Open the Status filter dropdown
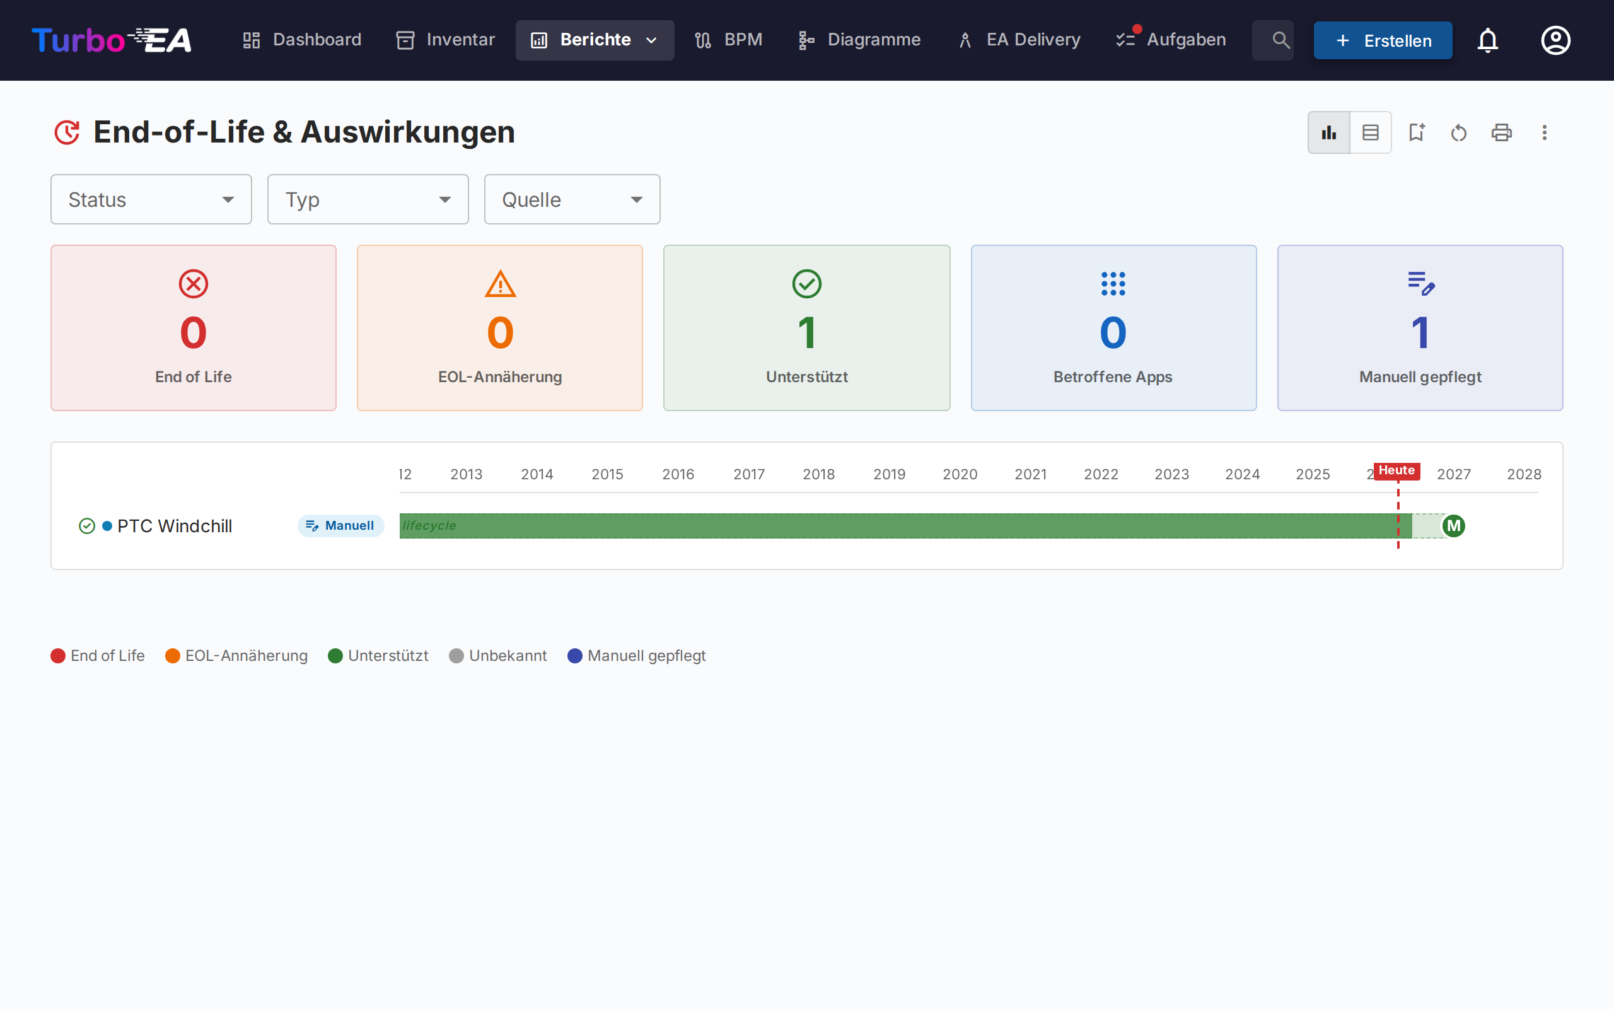The image size is (1614, 1009). tap(151, 199)
